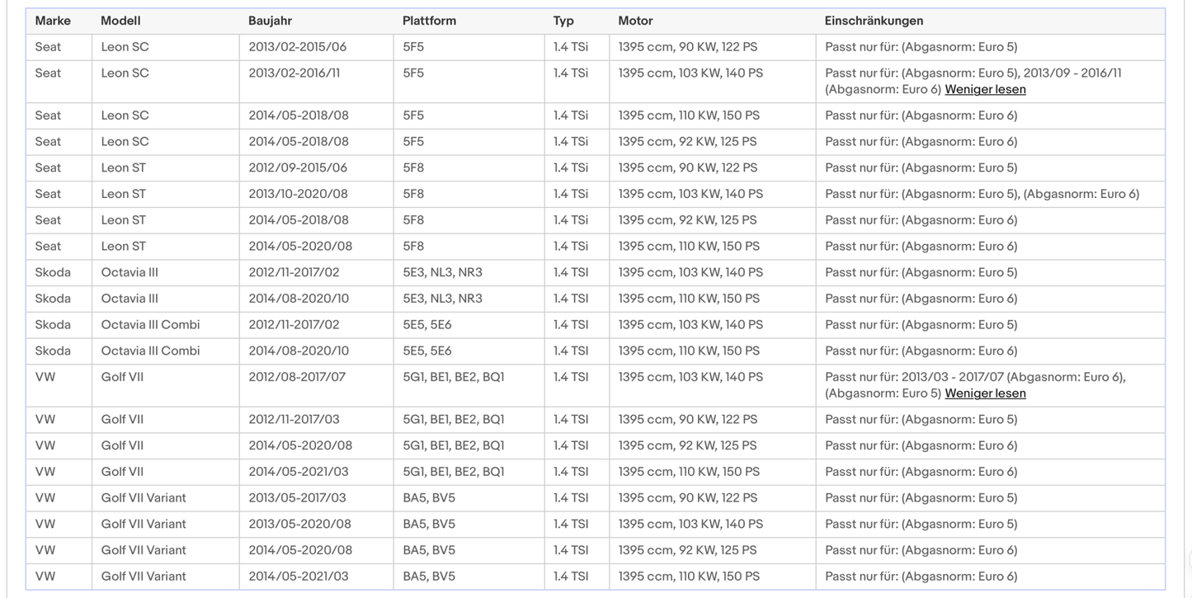Select the Plattform column header

coord(429,21)
